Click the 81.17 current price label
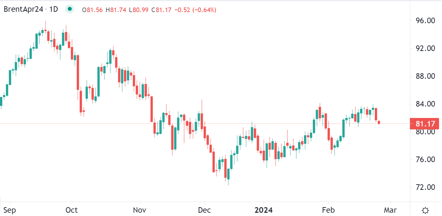Image resolution: width=442 pixels, height=216 pixels. click(x=425, y=124)
